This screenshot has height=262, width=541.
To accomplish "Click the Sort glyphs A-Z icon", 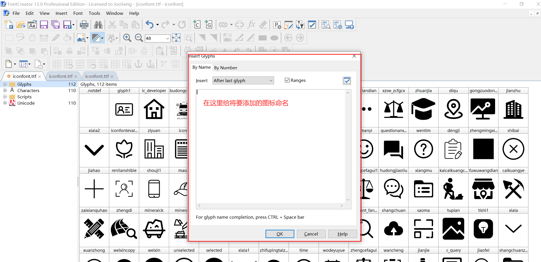I will 23,64.
